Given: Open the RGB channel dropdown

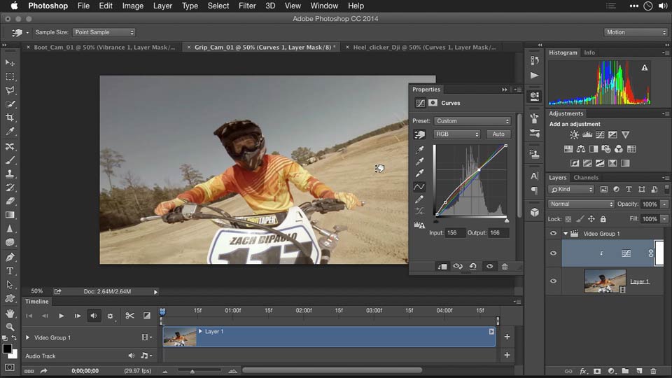Looking at the screenshot, I should pos(457,134).
